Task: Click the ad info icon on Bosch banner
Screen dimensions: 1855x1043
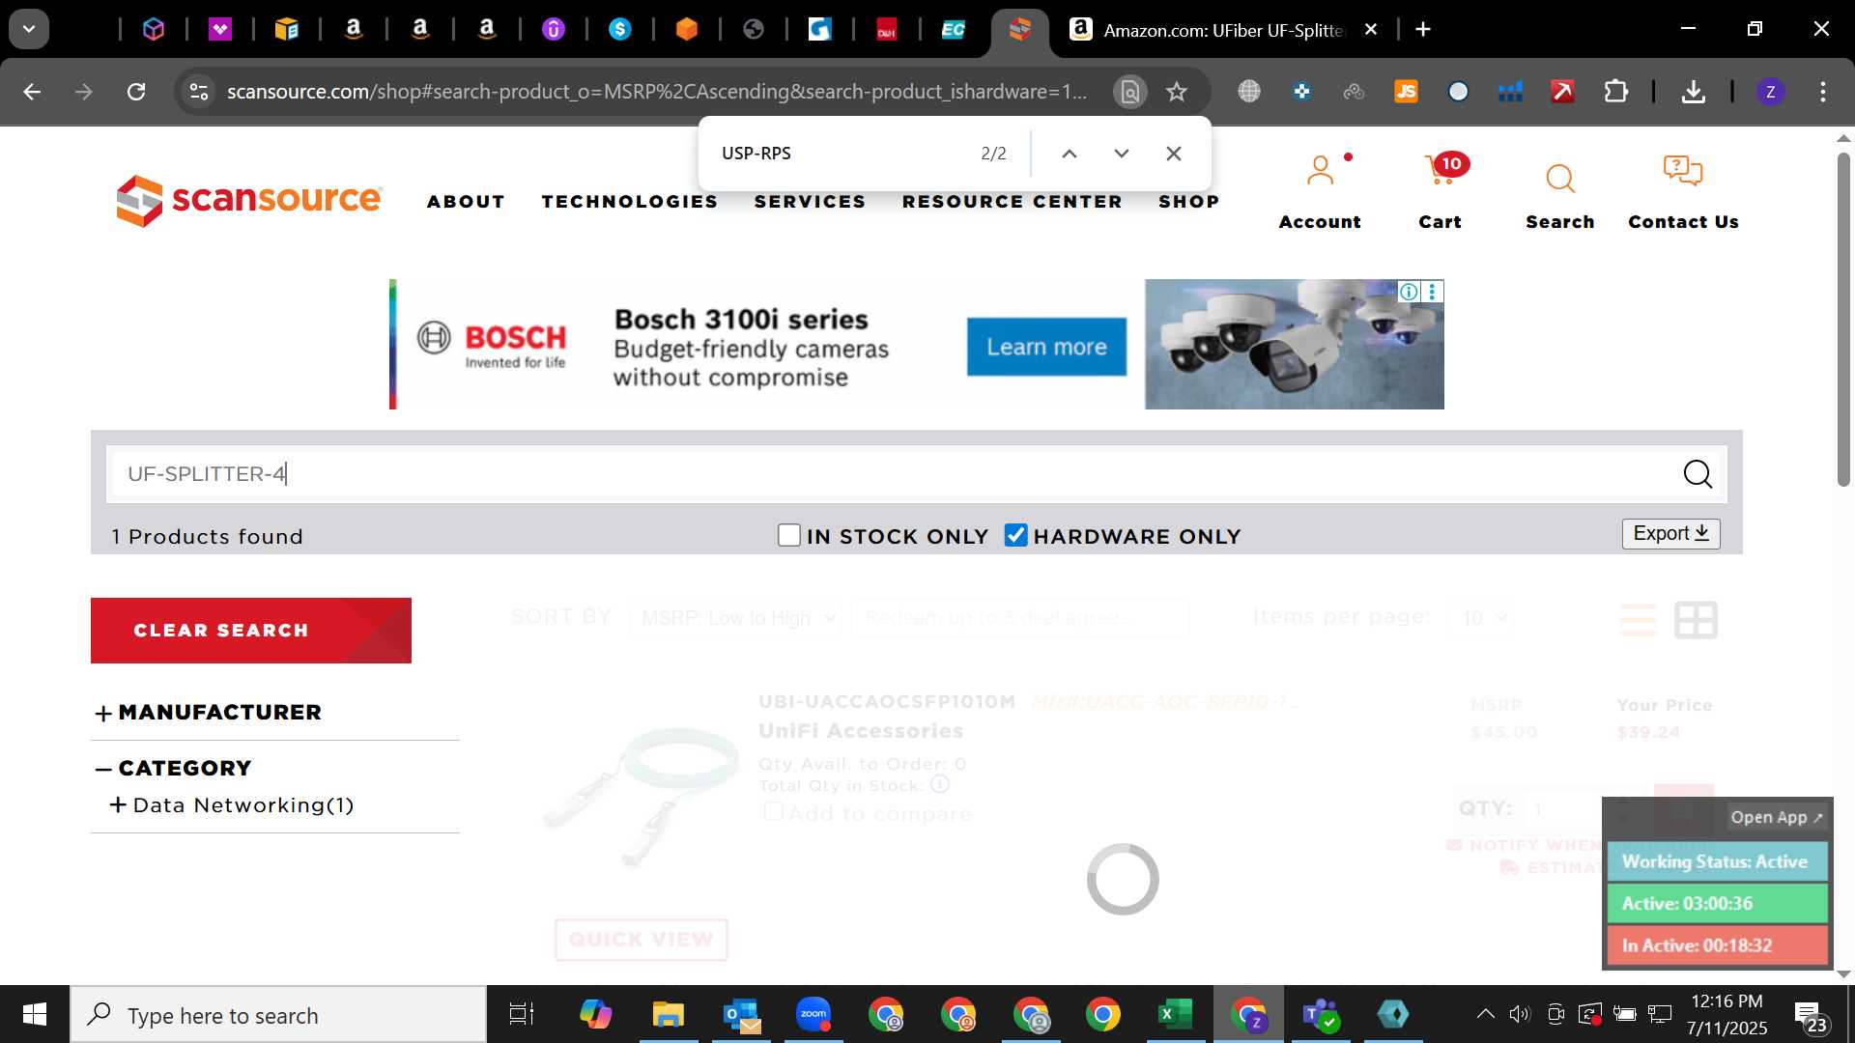Action: point(1409,292)
